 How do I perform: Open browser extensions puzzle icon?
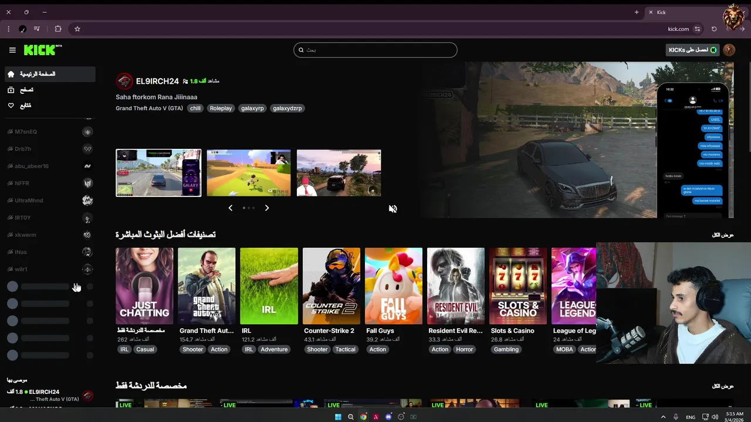click(x=58, y=29)
